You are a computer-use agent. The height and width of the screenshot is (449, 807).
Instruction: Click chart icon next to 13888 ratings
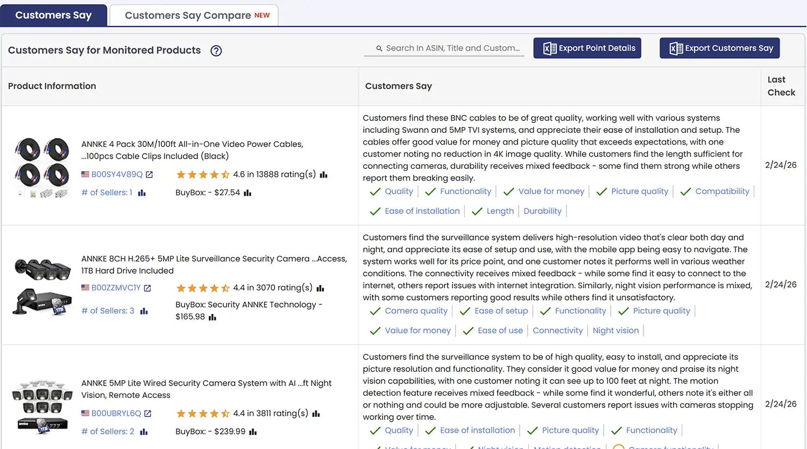point(323,175)
